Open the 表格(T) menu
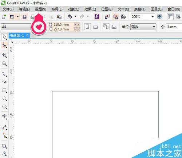The image size is (182, 158). pos(140,9)
